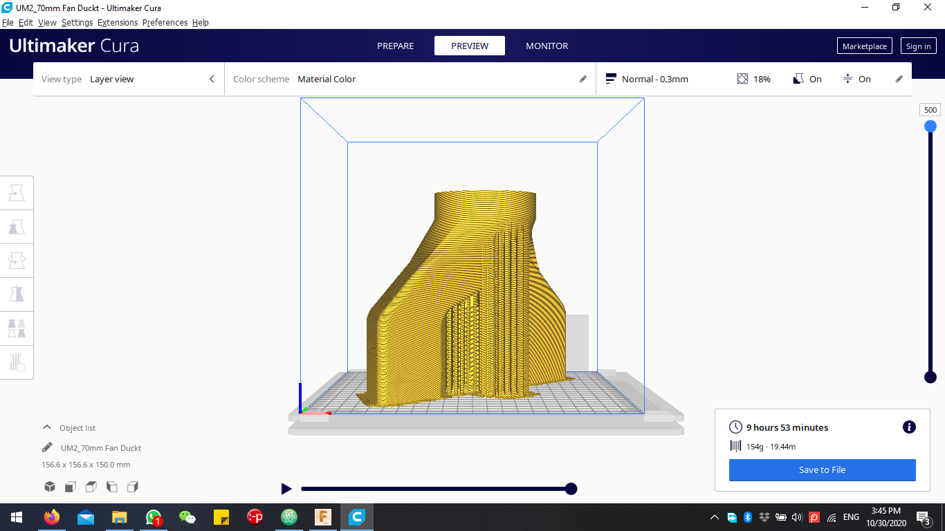Open Windows notification center

pyautogui.click(x=923, y=517)
